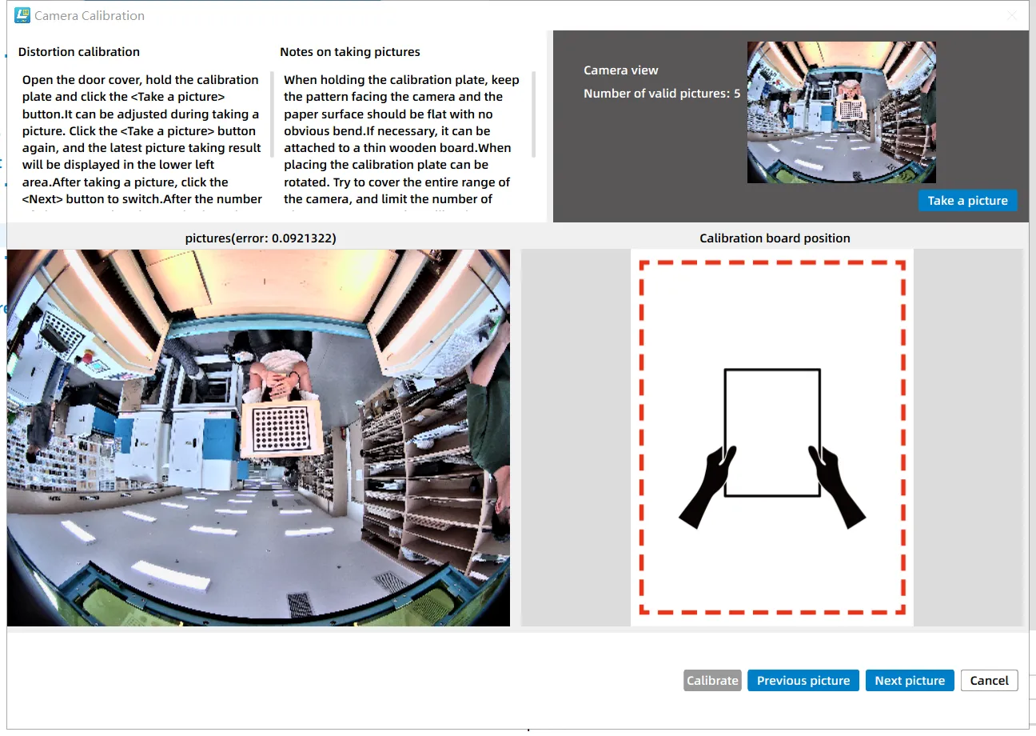
Task: Click the left hand silhouette in diagram
Action: pos(706,488)
